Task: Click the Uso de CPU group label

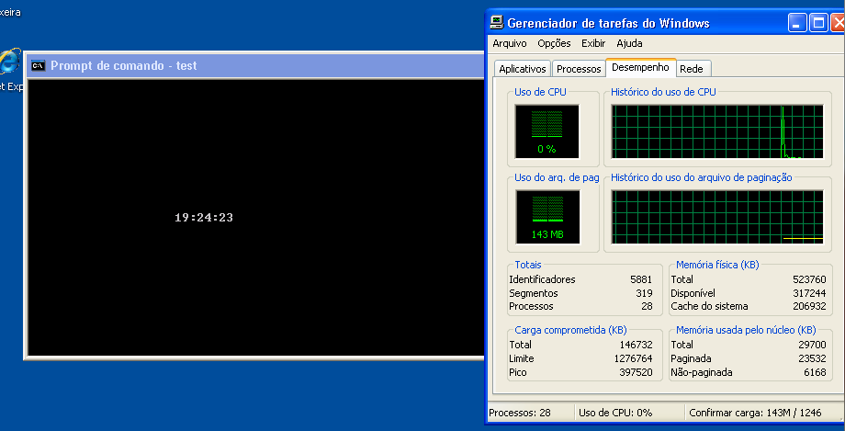Action: click(540, 92)
